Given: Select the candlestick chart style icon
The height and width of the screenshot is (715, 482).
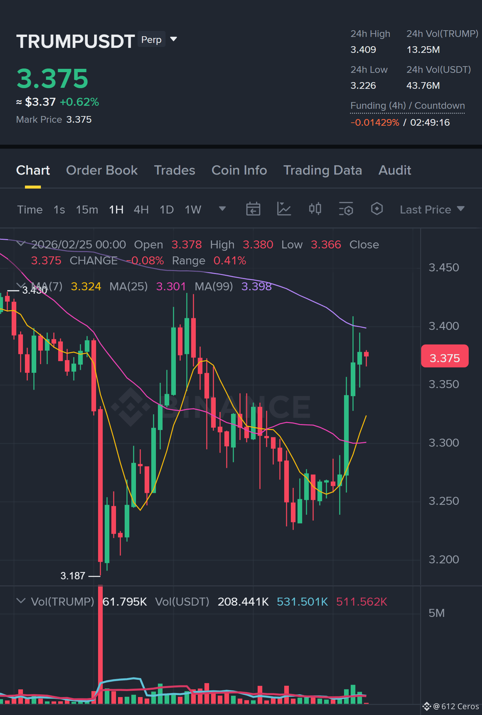Looking at the screenshot, I should click(x=315, y=209).
